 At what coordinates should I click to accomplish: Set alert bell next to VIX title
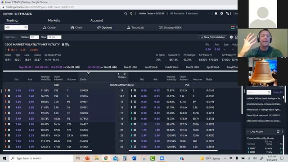(63, 45)
